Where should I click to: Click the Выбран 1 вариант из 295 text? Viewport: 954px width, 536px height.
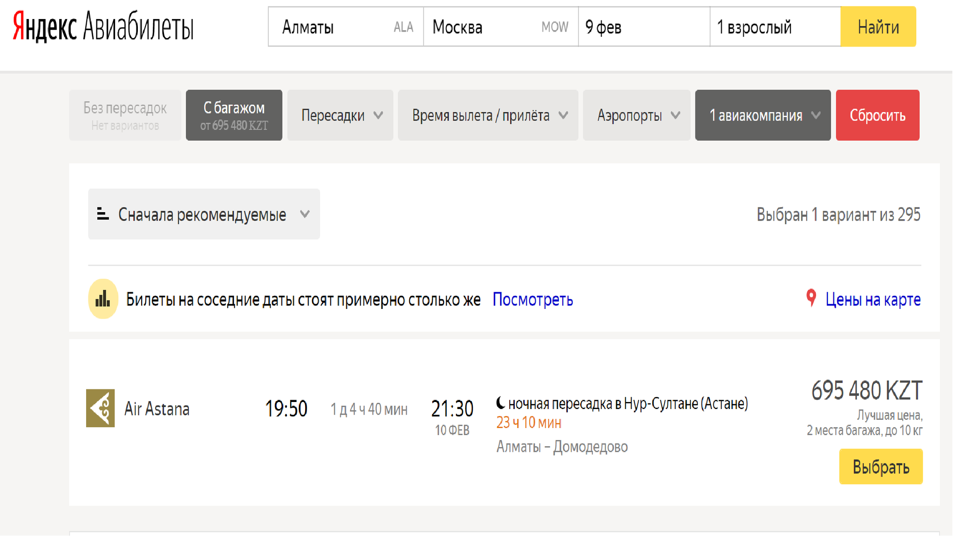click(838, 214)
